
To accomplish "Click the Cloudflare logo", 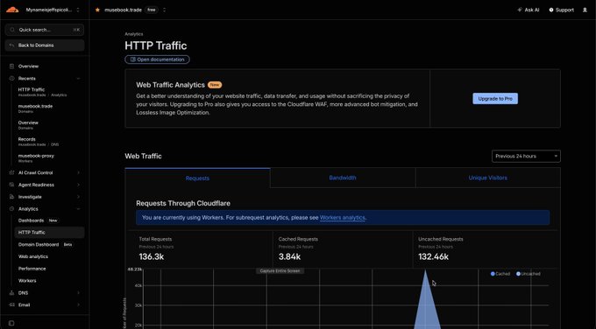I will [x=12, y=10].
